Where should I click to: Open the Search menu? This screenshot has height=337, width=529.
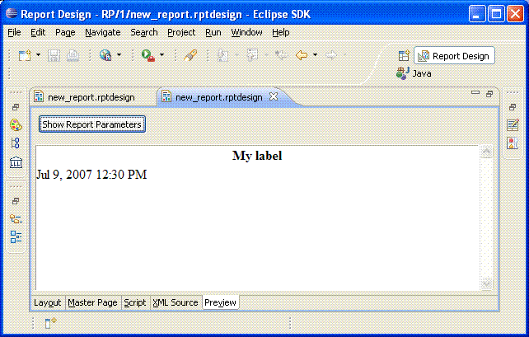[x=144, y=32]
